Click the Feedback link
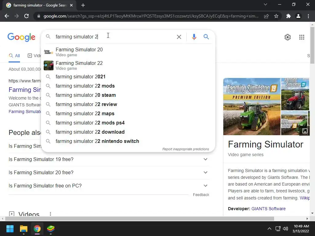315x236 pixels. coord(201,195)
